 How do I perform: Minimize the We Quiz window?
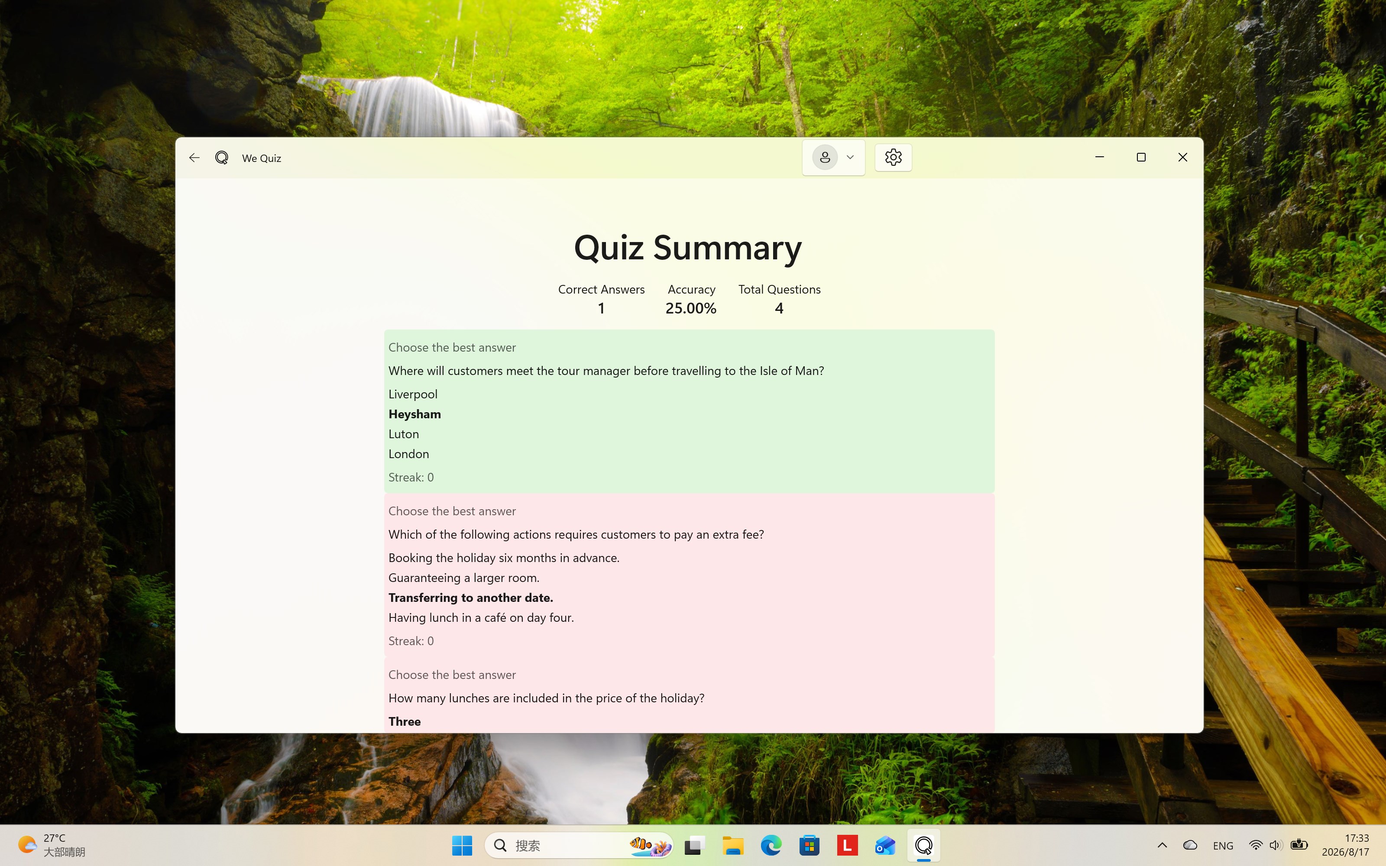coord(1099,157)
